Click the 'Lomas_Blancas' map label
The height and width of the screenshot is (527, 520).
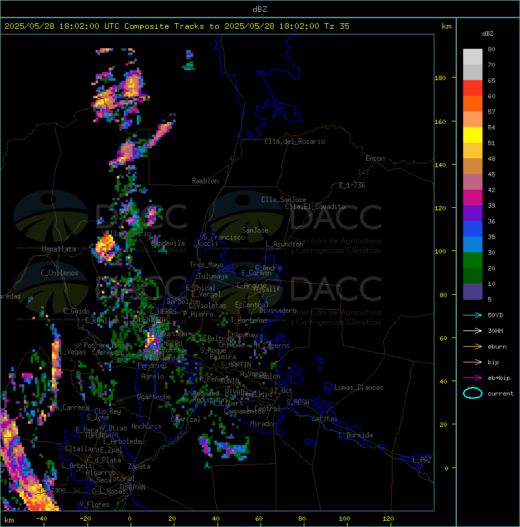pos(359,387)
